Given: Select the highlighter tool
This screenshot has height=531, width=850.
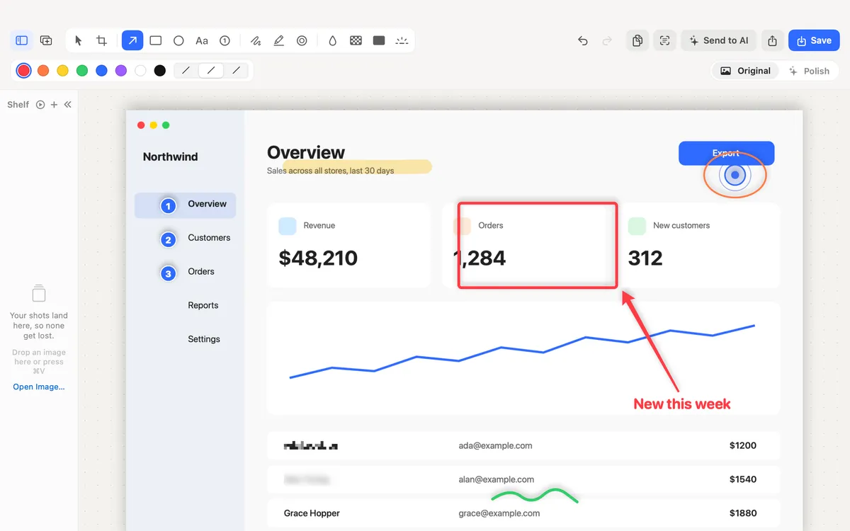Looking at the screenshot, I should pyautogui.click(x=279, y=40).
